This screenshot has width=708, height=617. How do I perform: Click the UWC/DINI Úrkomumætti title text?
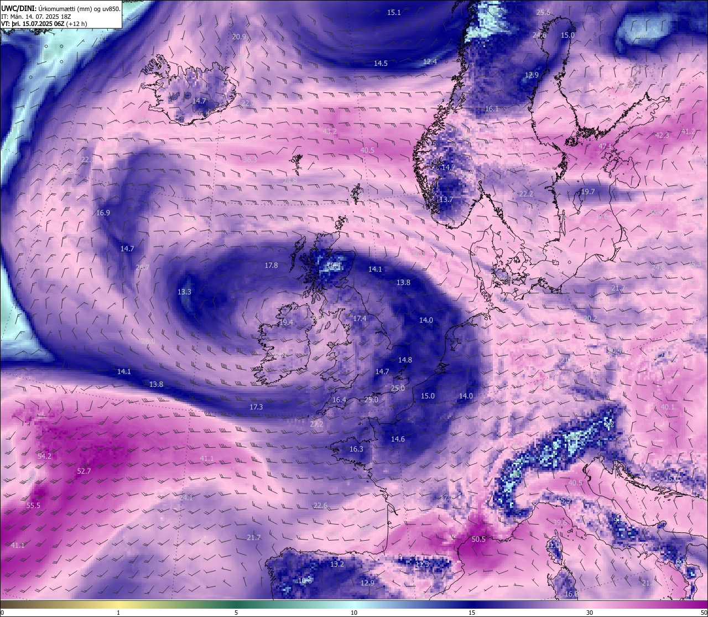[x=61, y=8]
